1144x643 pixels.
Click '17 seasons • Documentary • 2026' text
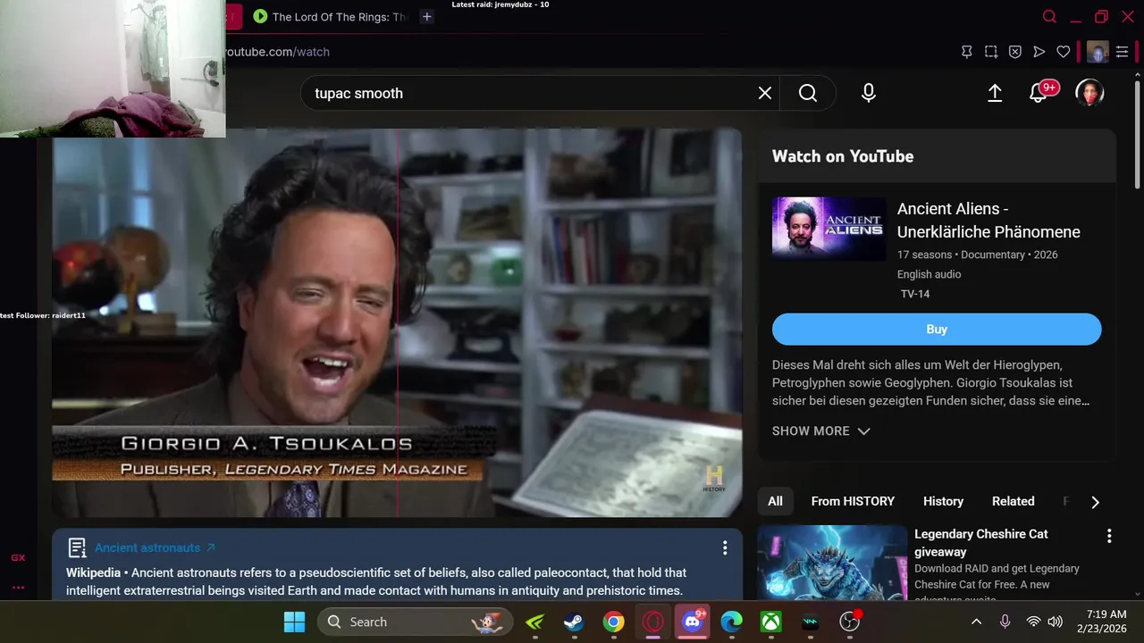pos(978,255)
